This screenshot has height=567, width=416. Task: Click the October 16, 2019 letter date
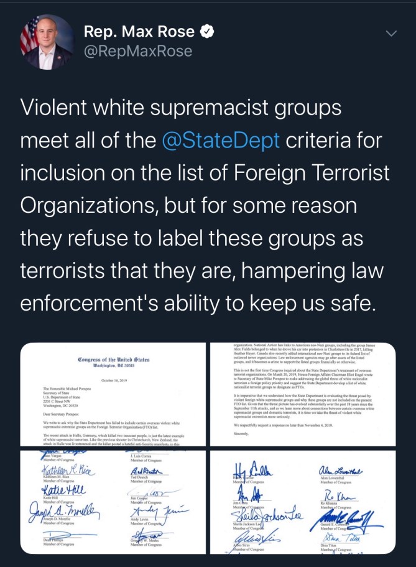112,381
